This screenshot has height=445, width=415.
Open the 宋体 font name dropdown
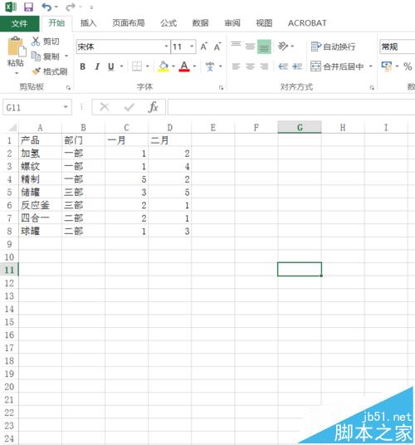tap(166, 46)
